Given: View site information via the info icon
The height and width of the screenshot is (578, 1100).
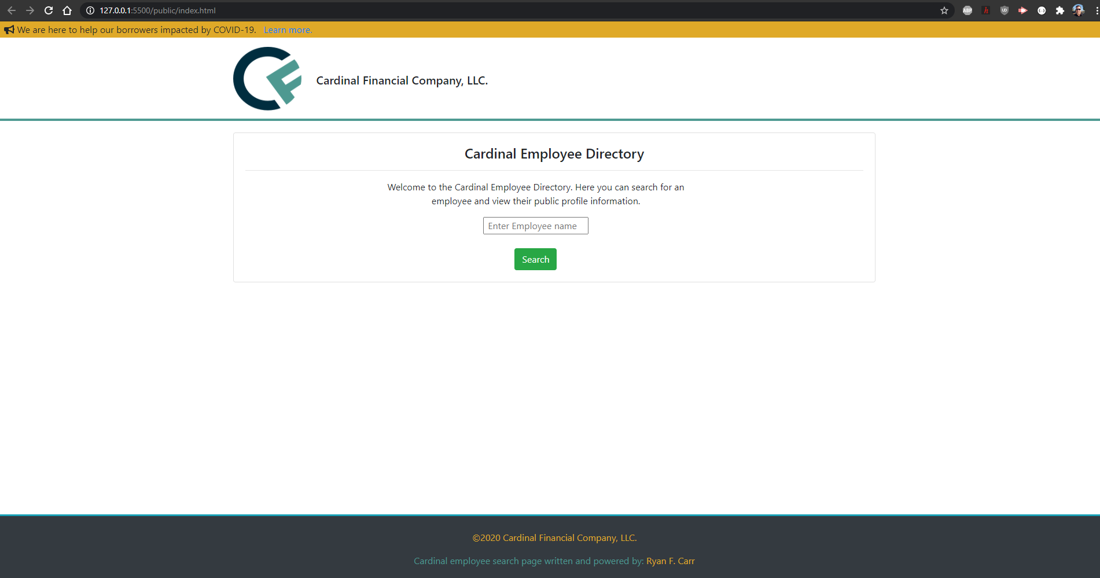Looking at the screenshot, I should (89, 10).
